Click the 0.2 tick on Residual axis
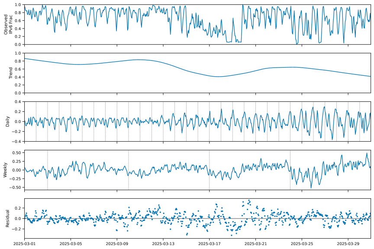The width and height of the screenshot is (374, 249). [18, 208]
